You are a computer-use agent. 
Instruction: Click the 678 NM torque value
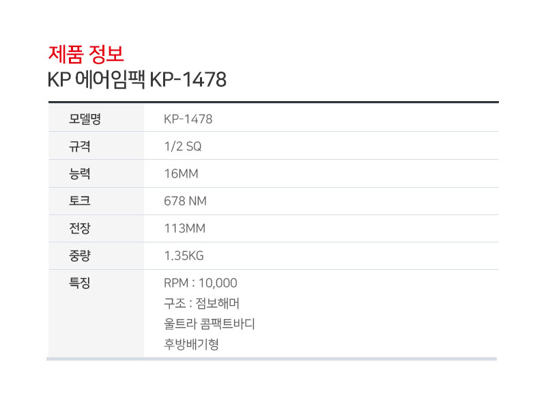185,201
